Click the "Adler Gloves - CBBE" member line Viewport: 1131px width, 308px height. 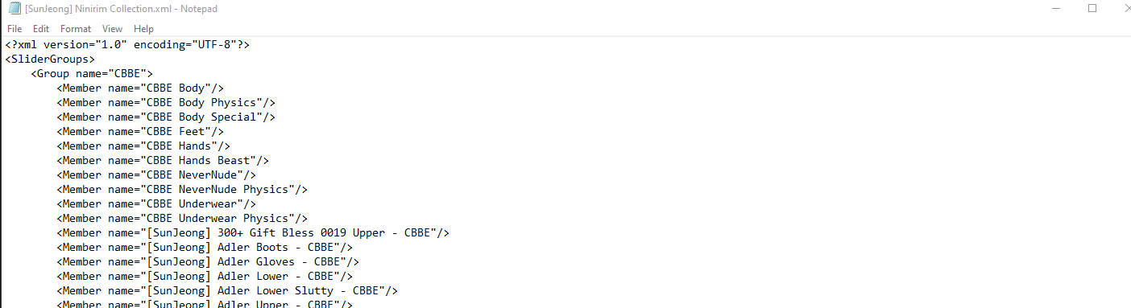(208, 261)
